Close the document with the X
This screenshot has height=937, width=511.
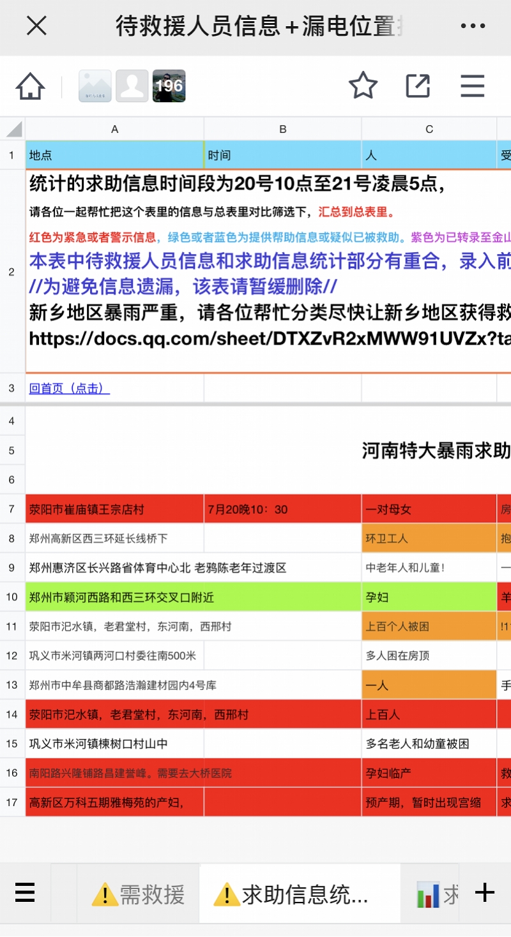tap(36, 26)
